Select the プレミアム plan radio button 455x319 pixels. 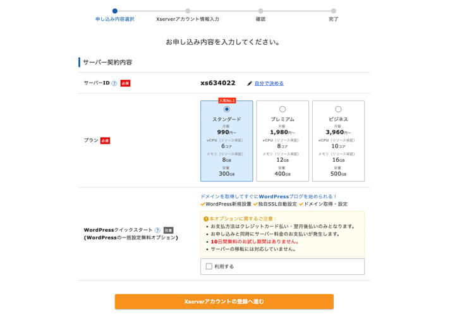[x=282, y=109]
